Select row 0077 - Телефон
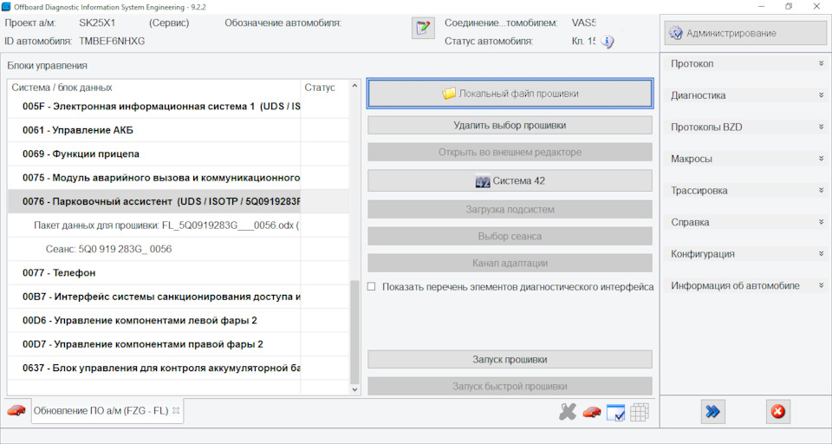This screenshot has height=444, width=832. pos(179,273)
